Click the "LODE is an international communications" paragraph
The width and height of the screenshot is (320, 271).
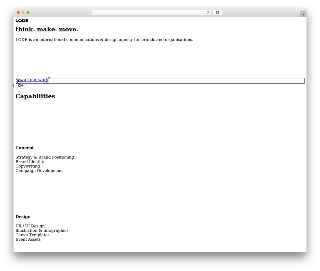[104, 40]
